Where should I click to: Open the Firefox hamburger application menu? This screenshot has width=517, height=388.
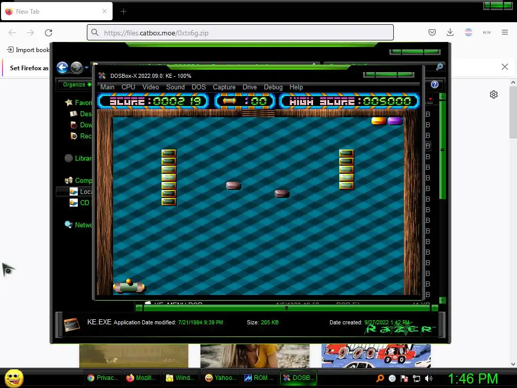(505, 32)
